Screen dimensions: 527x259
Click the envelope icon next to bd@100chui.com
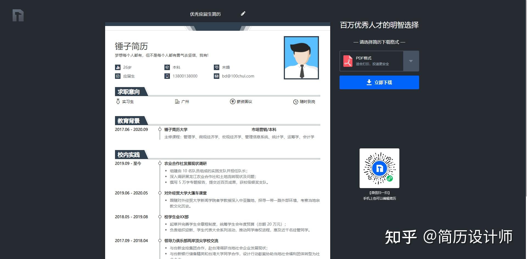point(217,76)
